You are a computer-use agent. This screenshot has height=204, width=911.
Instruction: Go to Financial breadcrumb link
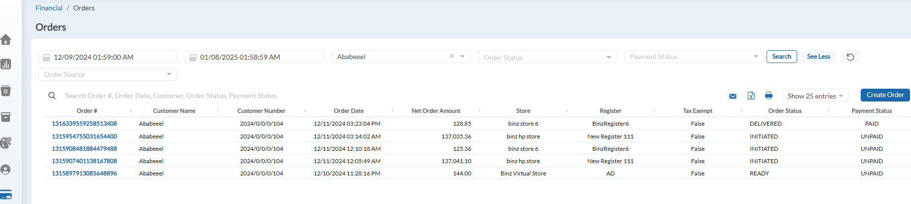click(x=49, y=8)
